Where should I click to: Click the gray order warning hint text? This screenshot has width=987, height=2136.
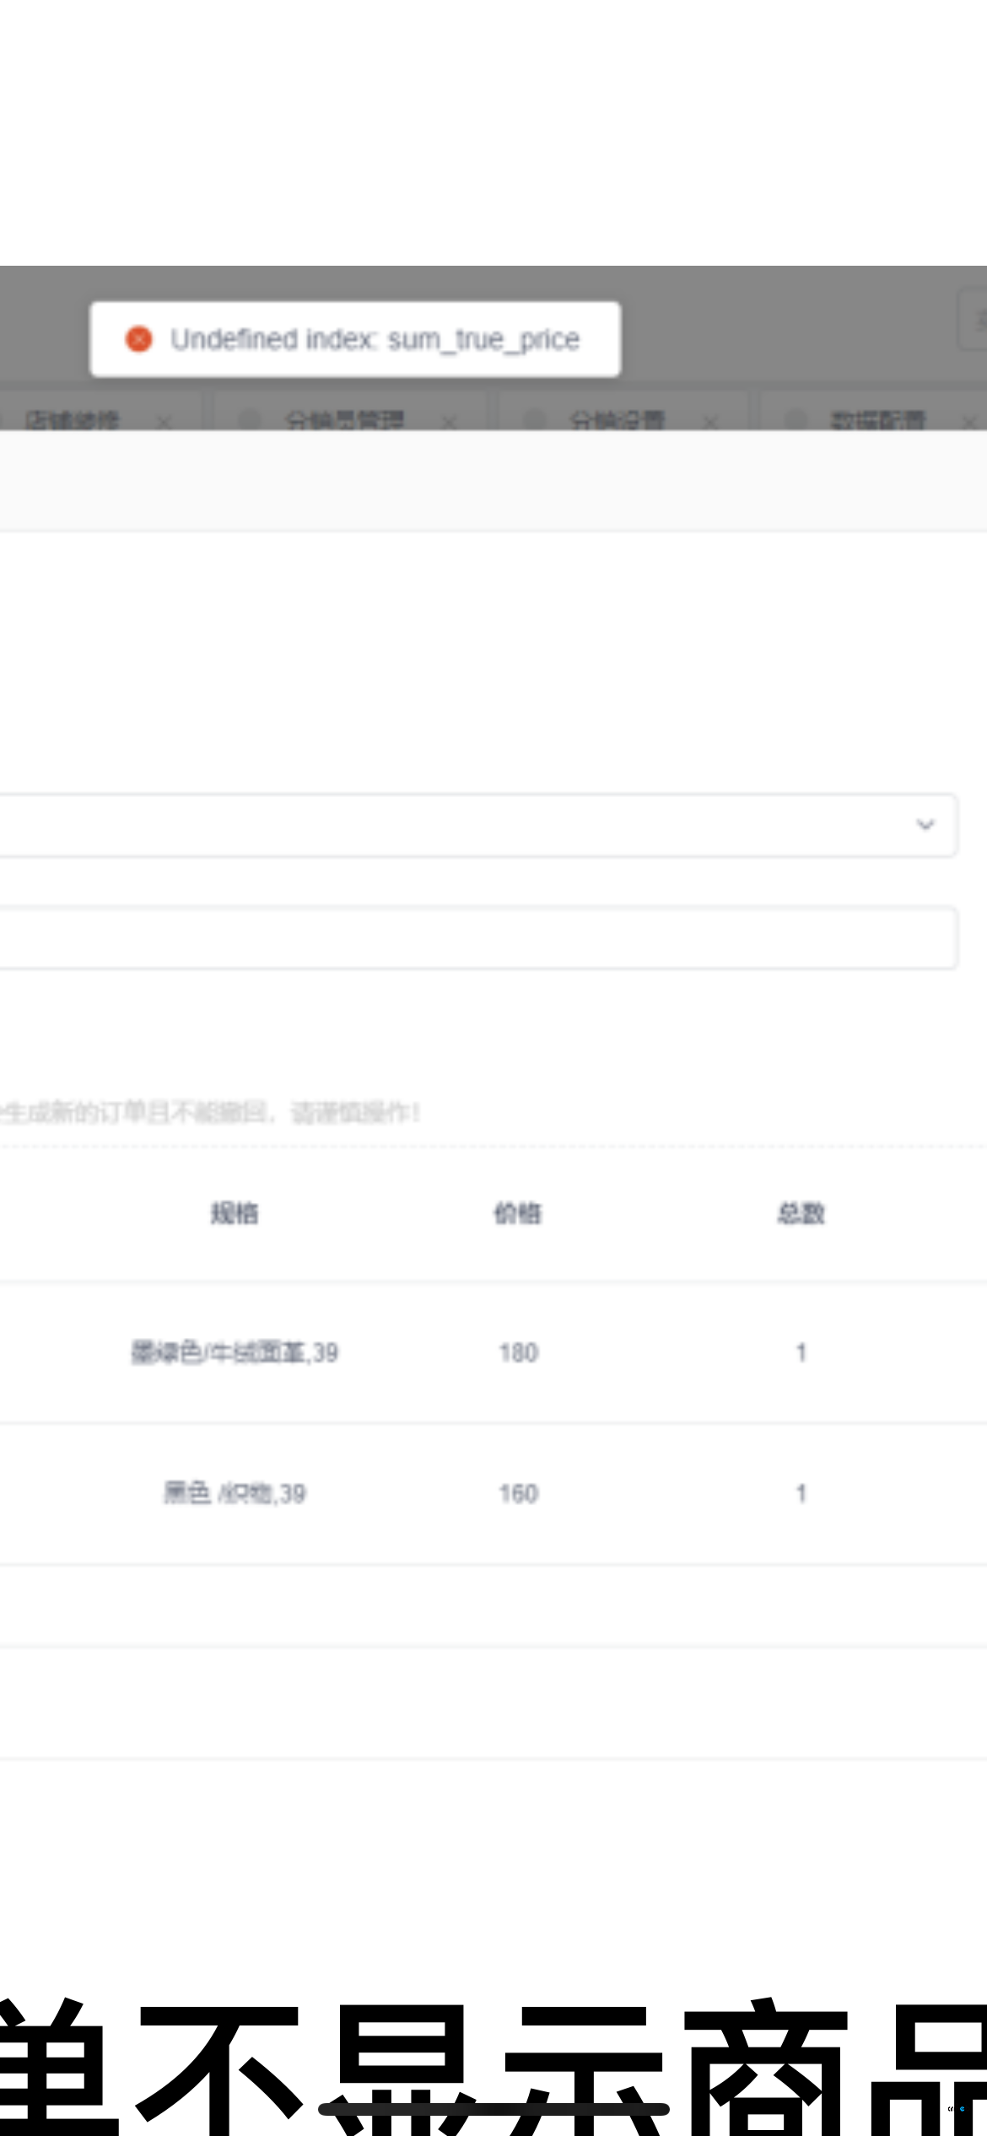[210, 1113]
